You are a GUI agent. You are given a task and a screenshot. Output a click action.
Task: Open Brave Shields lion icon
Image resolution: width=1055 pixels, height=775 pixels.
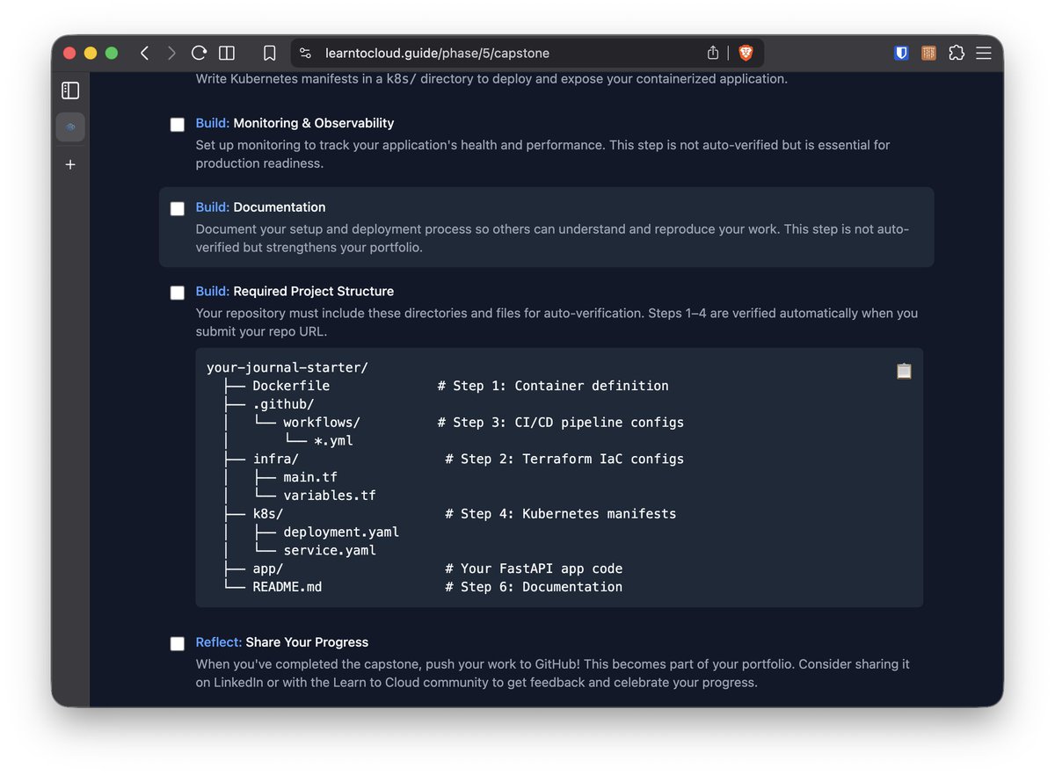tap(746, 53)
